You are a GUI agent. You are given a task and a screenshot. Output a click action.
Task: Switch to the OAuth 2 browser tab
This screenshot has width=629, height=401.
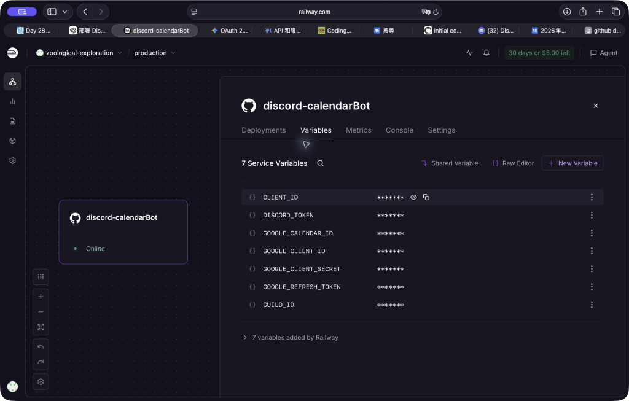(230, 31)
